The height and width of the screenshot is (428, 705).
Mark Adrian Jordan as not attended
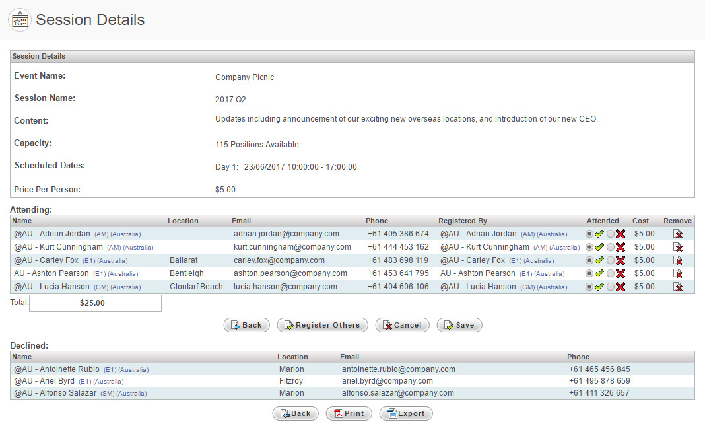pos(611,233)
